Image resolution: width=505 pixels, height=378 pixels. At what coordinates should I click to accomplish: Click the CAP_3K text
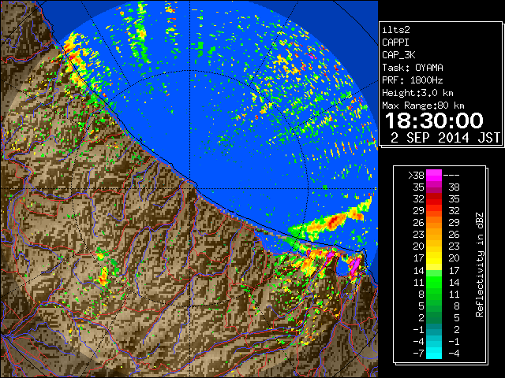click(398, 55)
